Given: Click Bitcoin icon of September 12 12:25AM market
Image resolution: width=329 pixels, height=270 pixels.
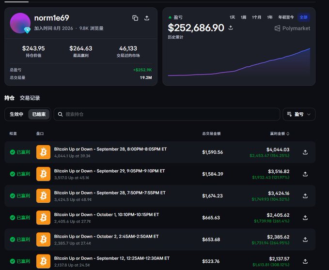Looking at the screenshot, I should coord(43,261).
